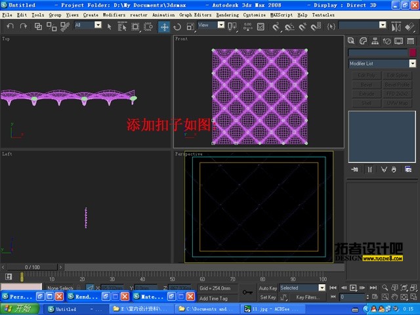Click the object color swatch
The height and width of the screenshot is (315, 420).
pyautogui.click(x=413, y=52)
